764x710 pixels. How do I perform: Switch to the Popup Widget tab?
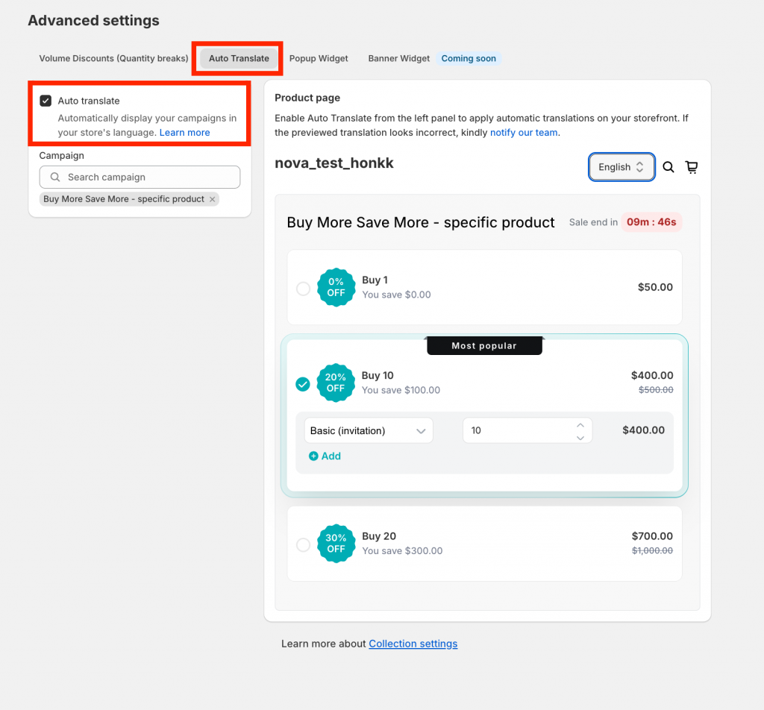[x=319, y=57]
